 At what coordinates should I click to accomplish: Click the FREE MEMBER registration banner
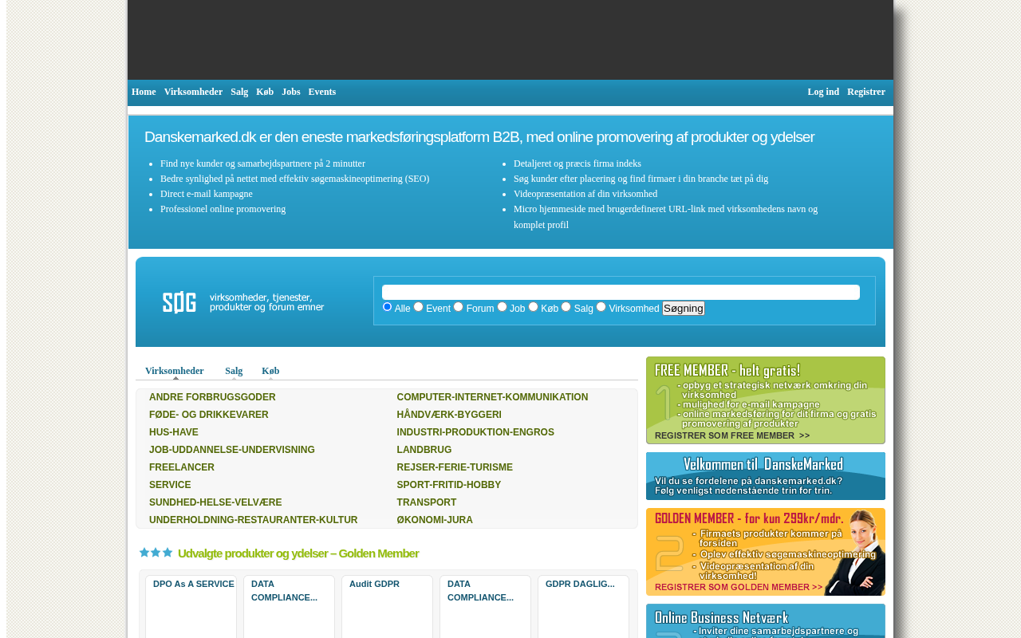tap(766, 400)
